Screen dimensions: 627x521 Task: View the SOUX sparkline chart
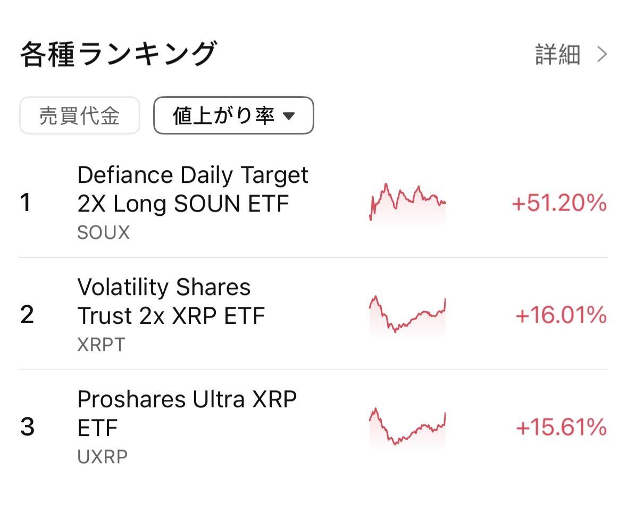click(x=407, y=203)
